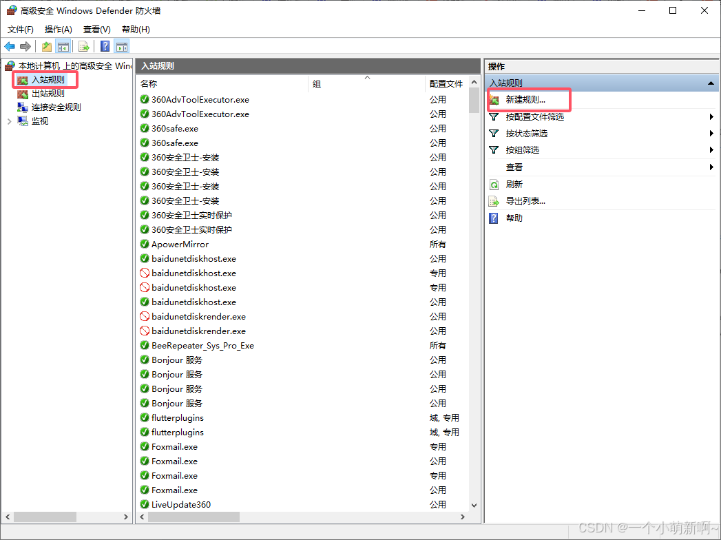This screenshot has width=721, height=540.
Task: Toggle the console tree toolbar icon
Action: 63,46
